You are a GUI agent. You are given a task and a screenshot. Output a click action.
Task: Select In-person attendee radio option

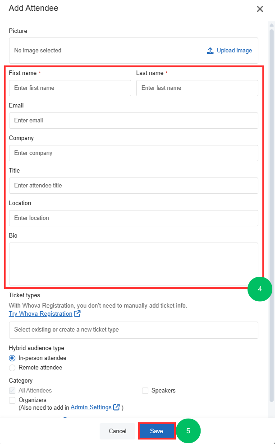click(x=12, y=358)
